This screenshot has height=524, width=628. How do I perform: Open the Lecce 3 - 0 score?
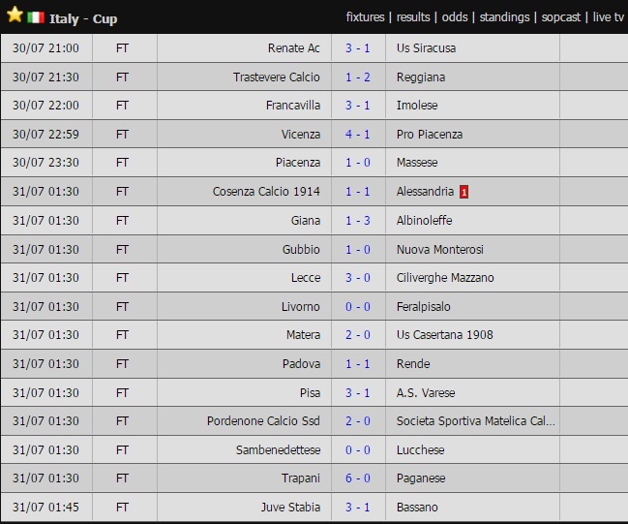(358, 278)
